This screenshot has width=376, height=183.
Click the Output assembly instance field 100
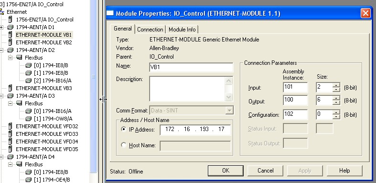tap(295, 101)
